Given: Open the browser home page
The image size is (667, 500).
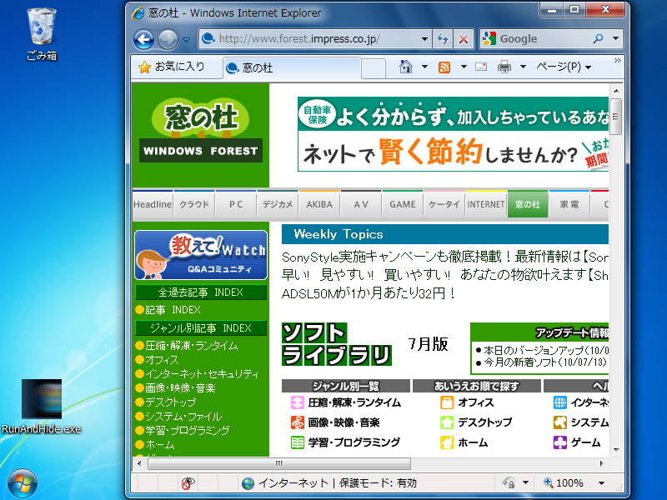Looking at the screenshot, I should (x=404, y=65).
